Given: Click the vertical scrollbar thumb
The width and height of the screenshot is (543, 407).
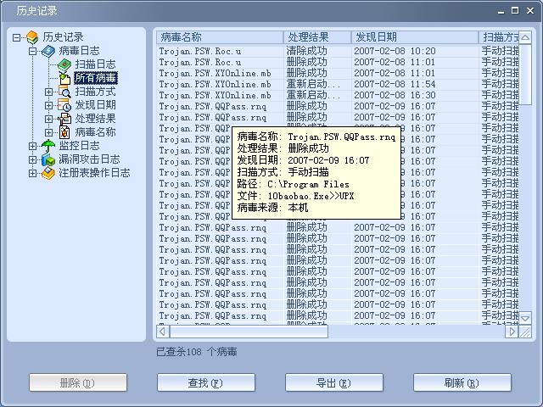Looking at the screenshot, I should (x=525, y=75).
